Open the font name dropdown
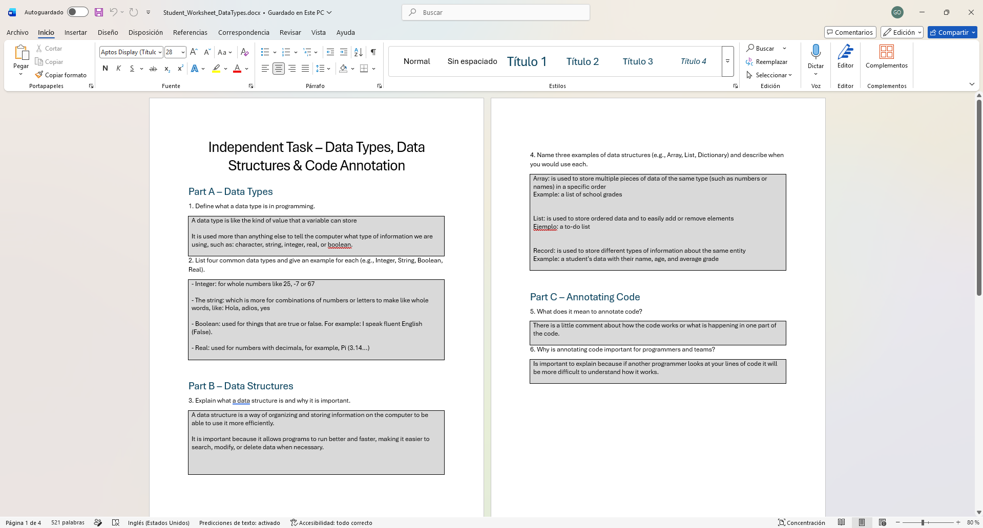 click(160, 52)
